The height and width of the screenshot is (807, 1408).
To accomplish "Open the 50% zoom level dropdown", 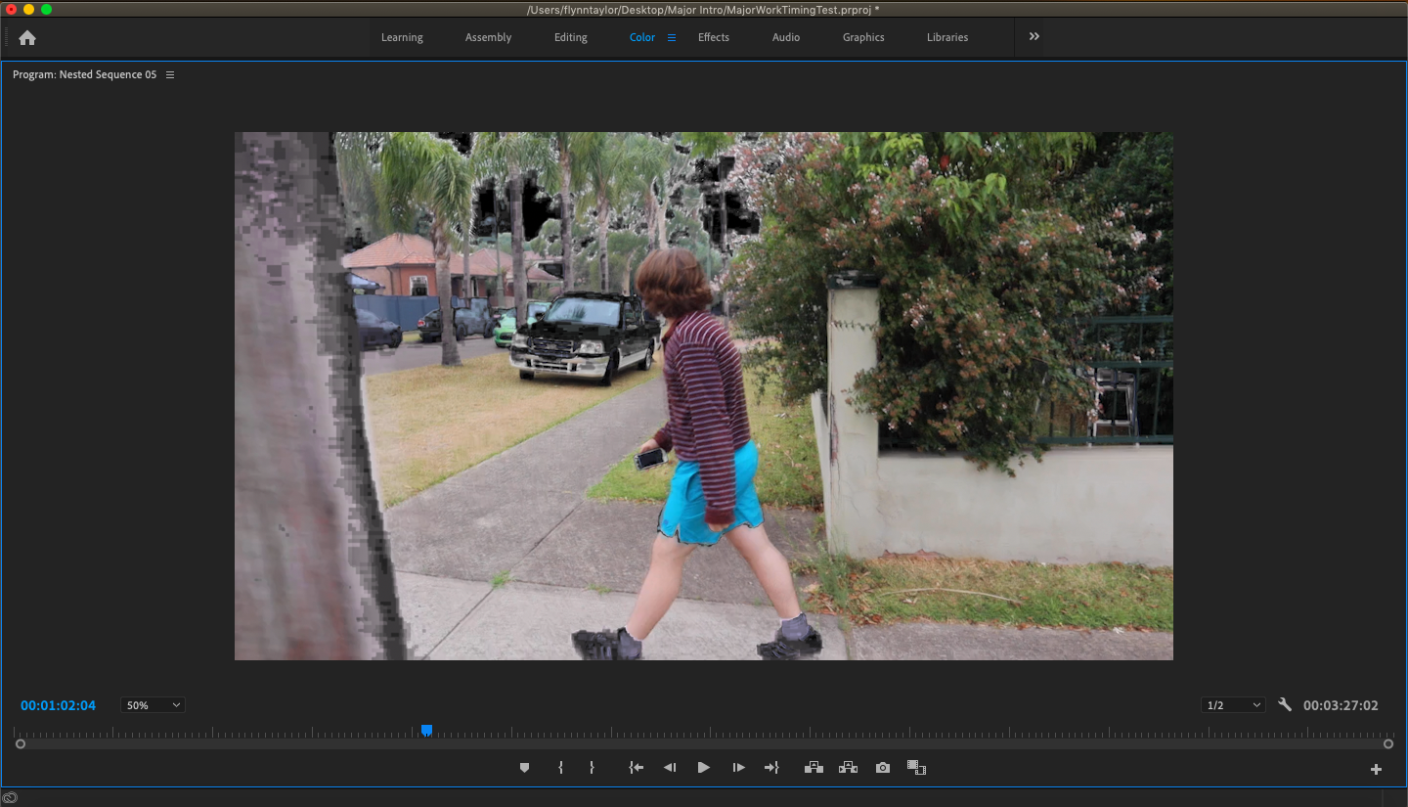I will click(152, 704).
